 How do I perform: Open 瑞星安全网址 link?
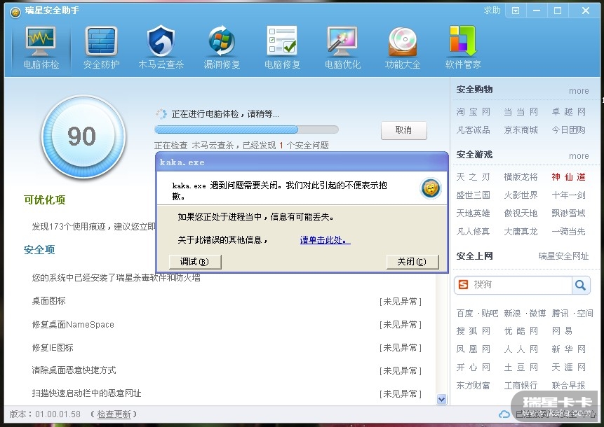[563, 256]
